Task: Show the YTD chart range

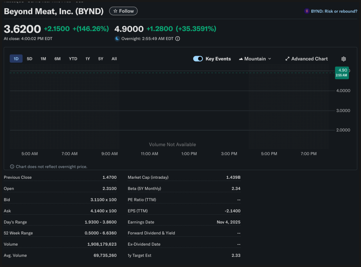Action: click(73, 59)
